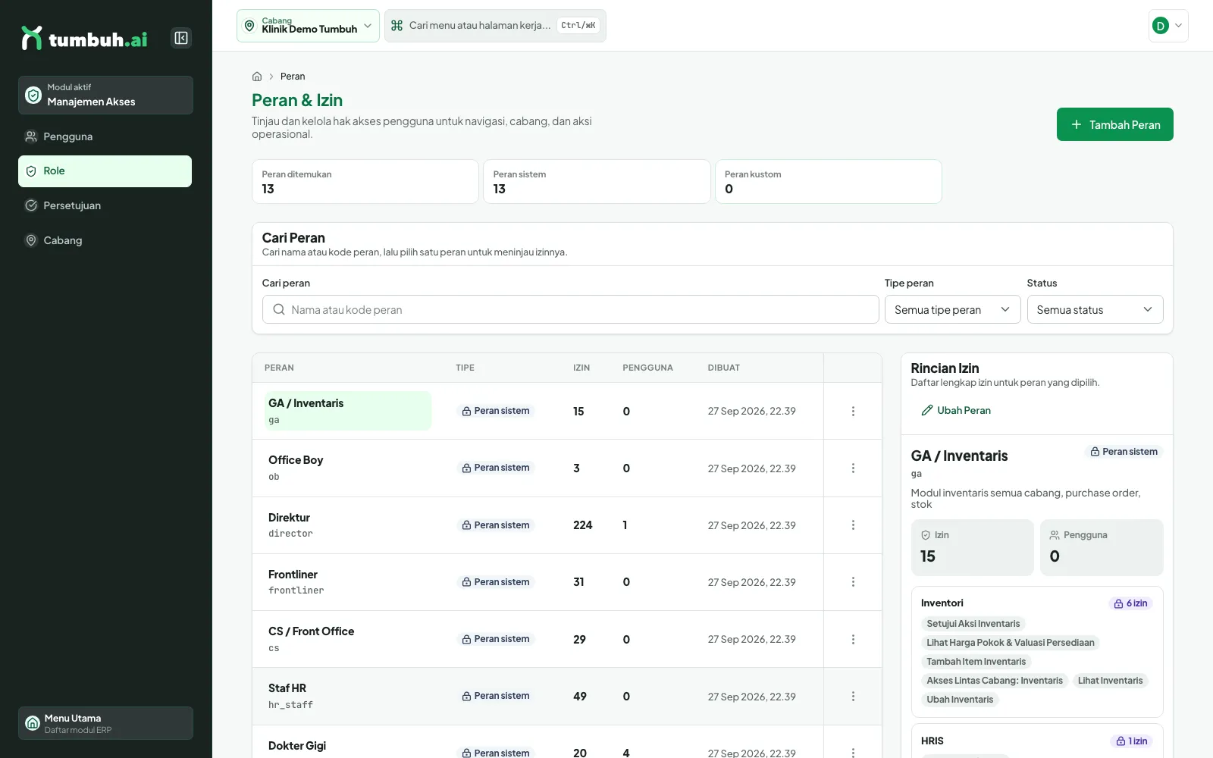Open row actions for Frontliner
The width and height of the screenshot is (1213, 758).
(853, 582)
